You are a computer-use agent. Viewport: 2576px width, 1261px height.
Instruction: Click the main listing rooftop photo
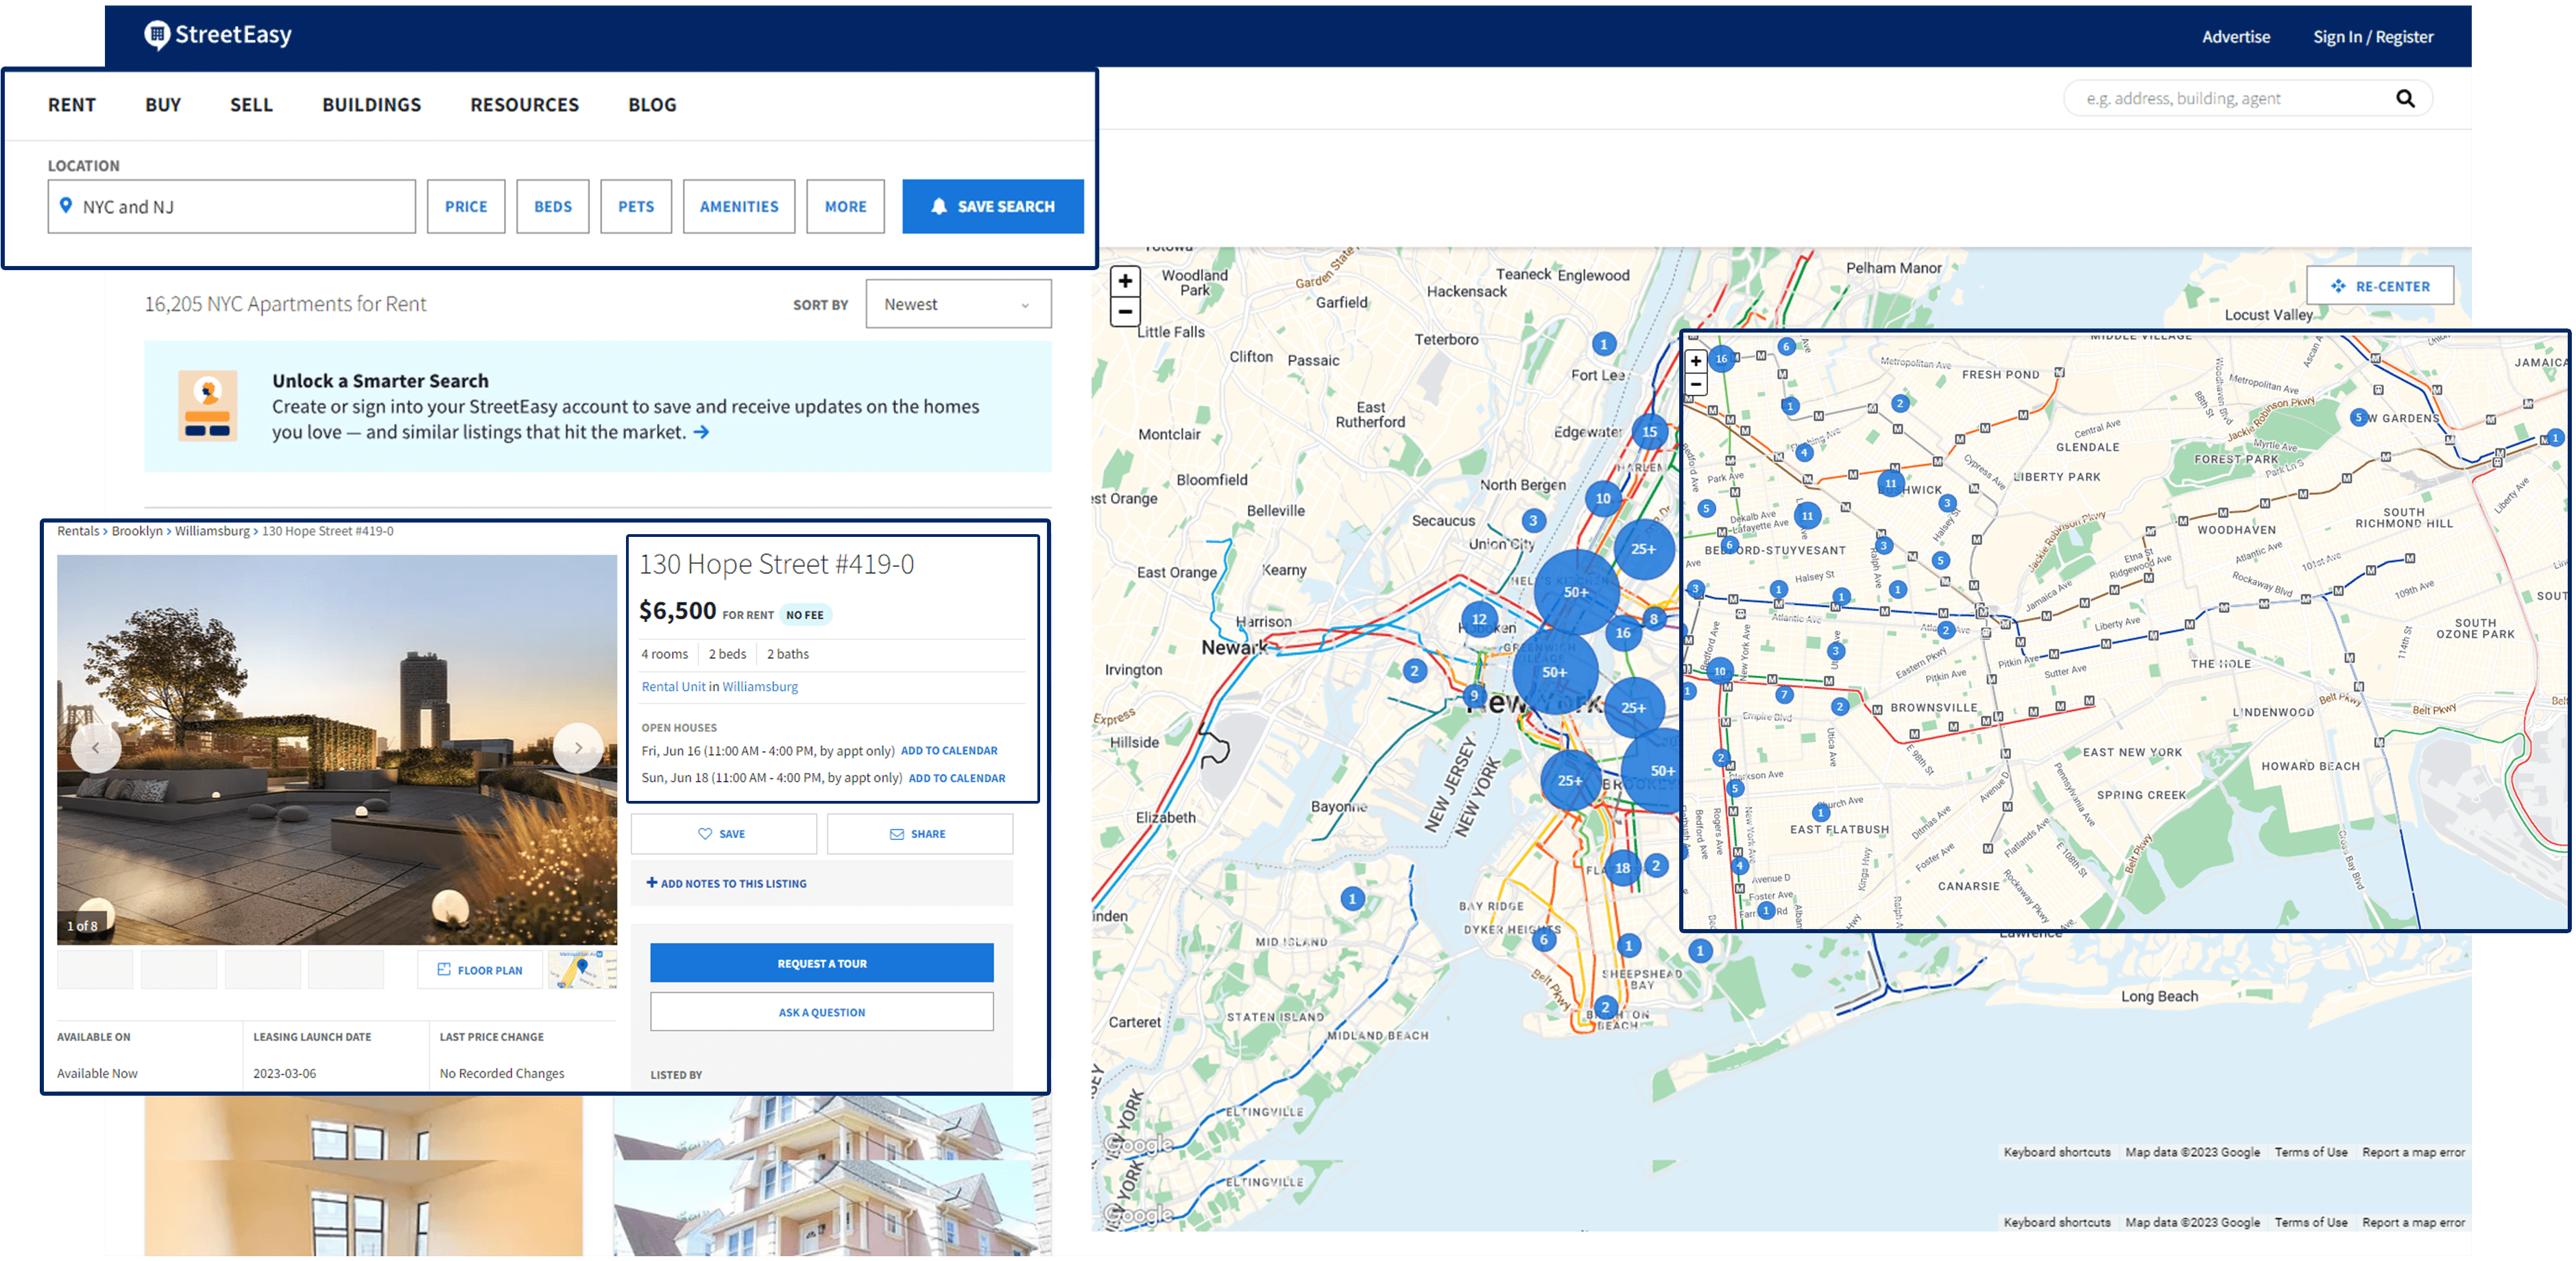(x=337, y=749)
